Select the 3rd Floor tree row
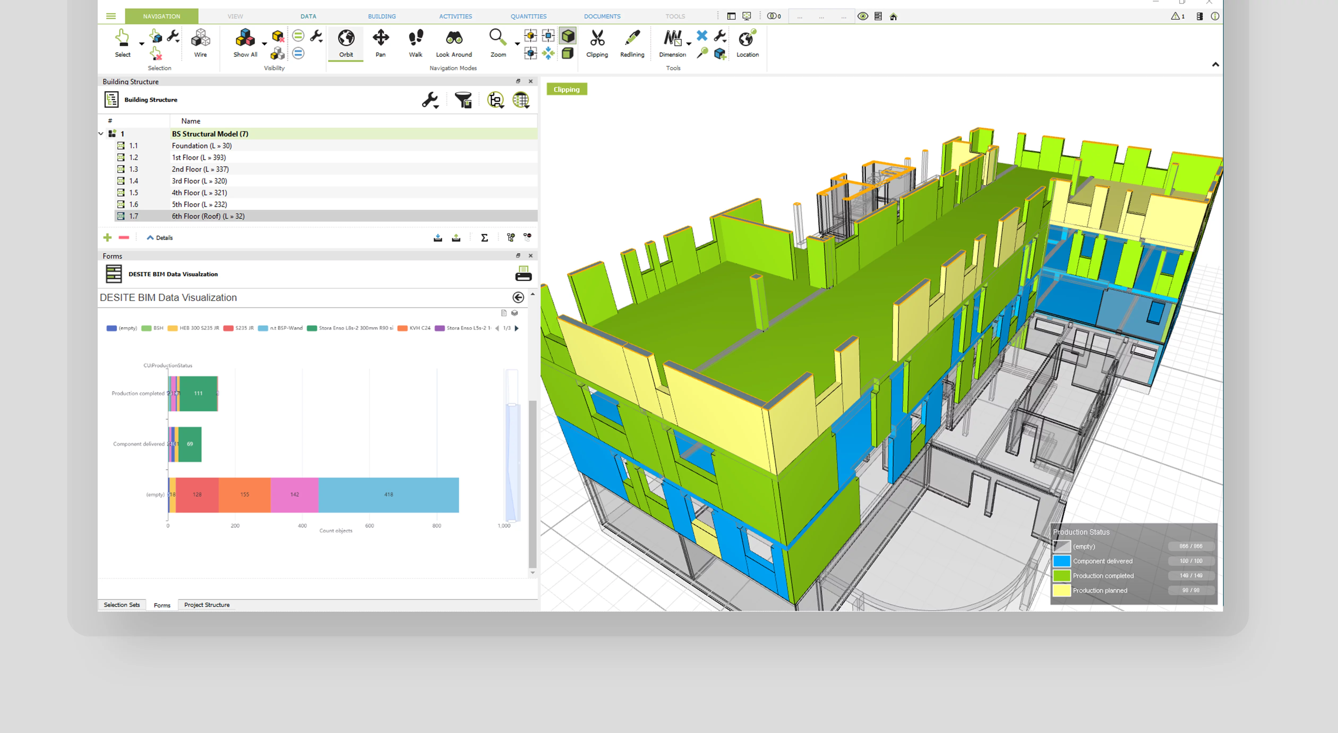Image resolution: width=1338 pixels, height=733 pixels. 199,181
